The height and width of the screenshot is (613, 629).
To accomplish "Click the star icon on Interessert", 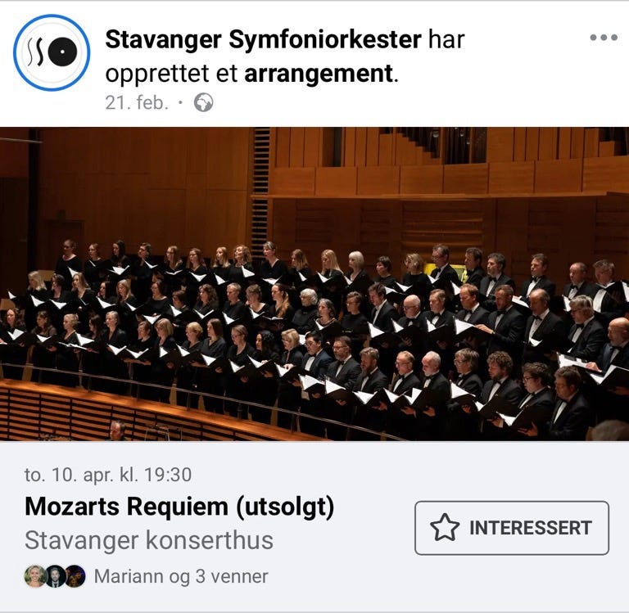I will point(445,528).
